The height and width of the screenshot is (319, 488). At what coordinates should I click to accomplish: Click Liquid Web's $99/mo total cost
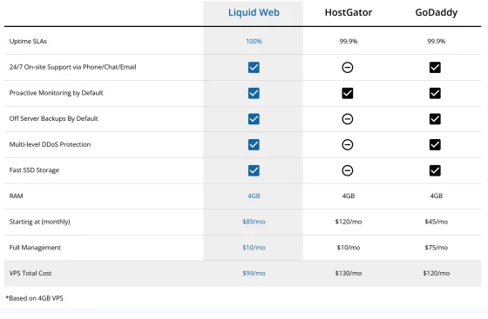pos(254,273)
